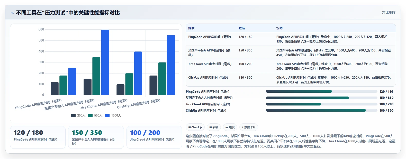Select the 数据卡片 tag chip
Screen dimensions: 406x159
click(249, 127)
